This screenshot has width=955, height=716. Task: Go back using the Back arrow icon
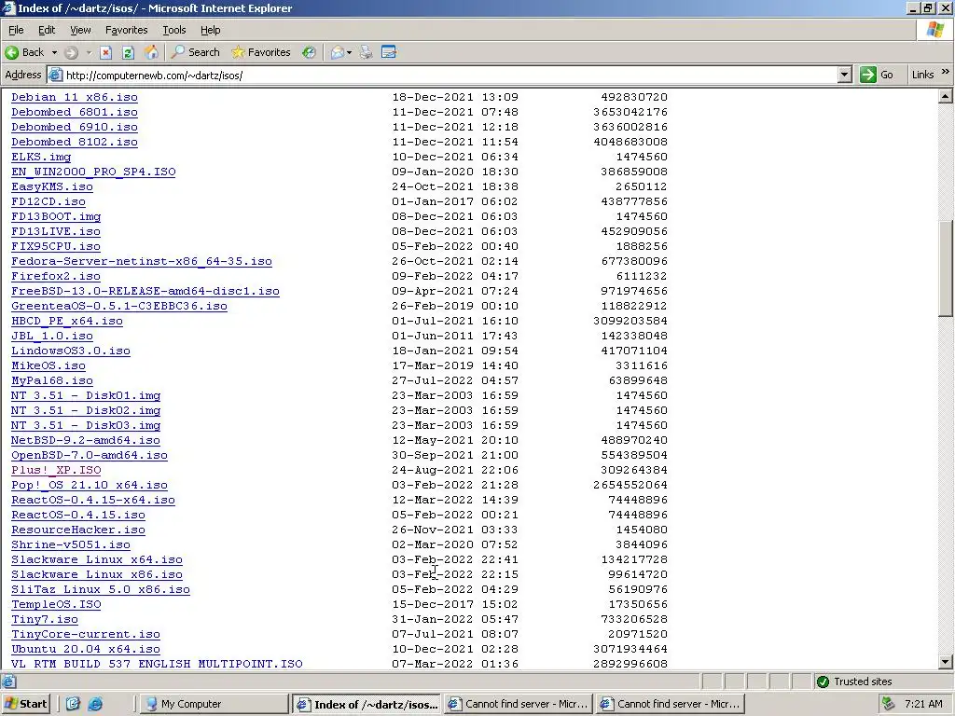click(x=11, y=52)
